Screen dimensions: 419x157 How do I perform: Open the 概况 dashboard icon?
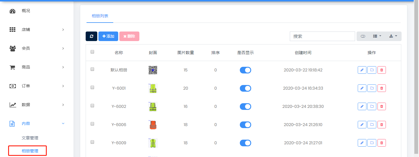point(12,11)
